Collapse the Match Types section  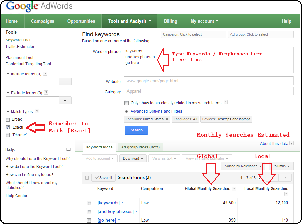[x=8, y=111]
